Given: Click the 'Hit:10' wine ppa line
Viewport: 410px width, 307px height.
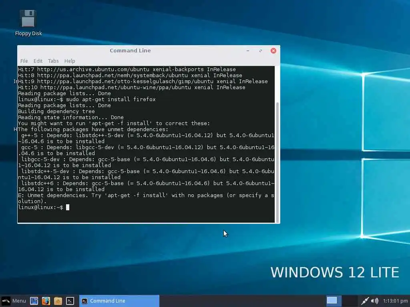Looking at the screenshot, I should point(131,87).
